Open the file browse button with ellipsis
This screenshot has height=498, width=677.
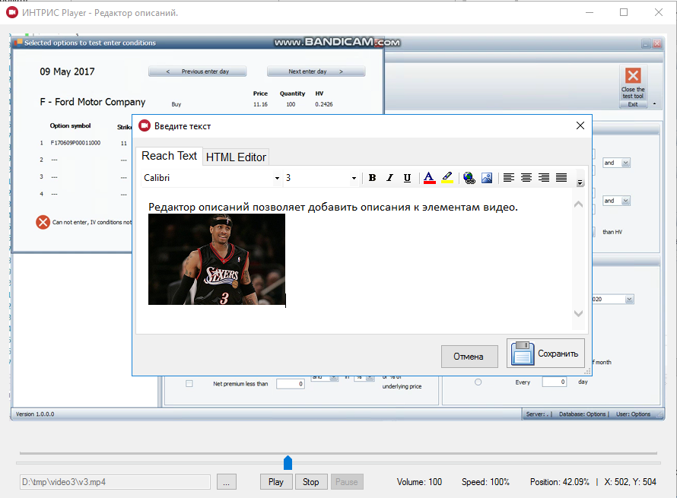click(226, 481)
